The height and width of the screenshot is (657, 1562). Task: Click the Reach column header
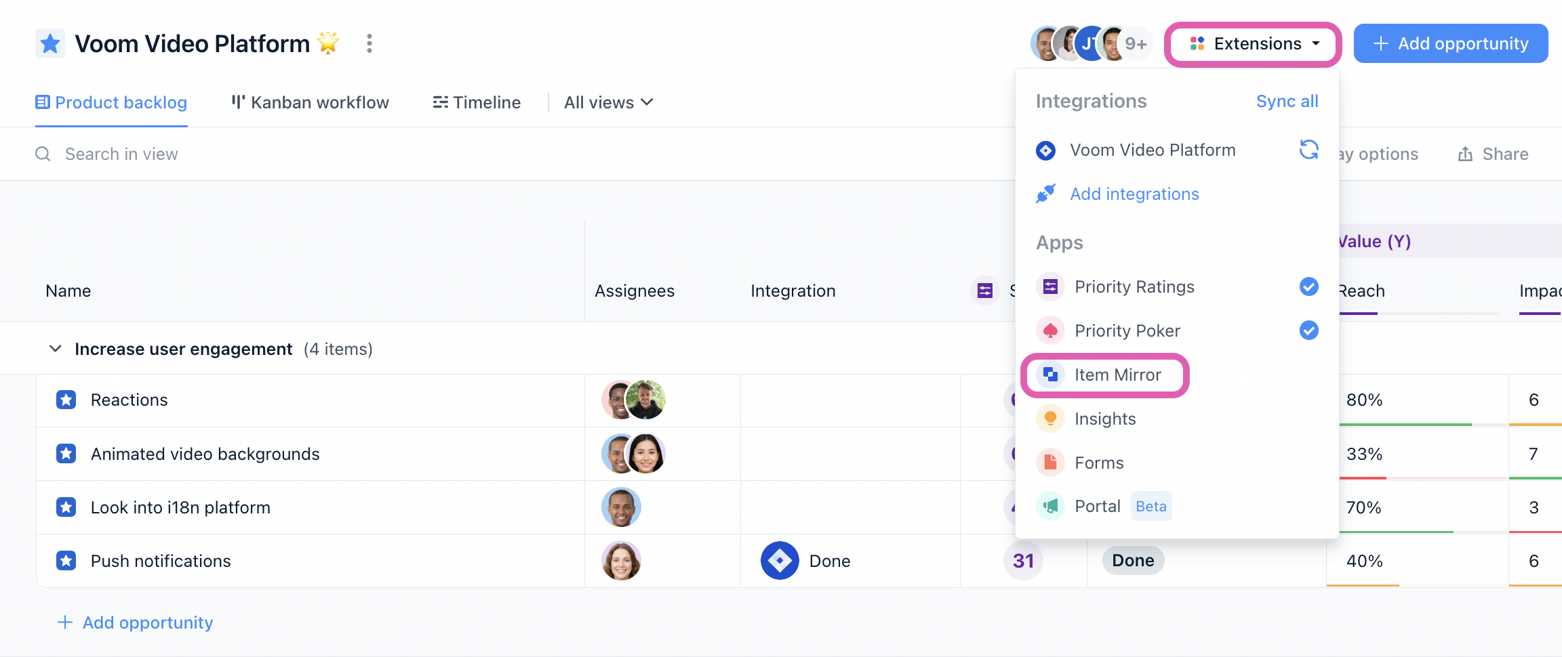coord(1362,291)
